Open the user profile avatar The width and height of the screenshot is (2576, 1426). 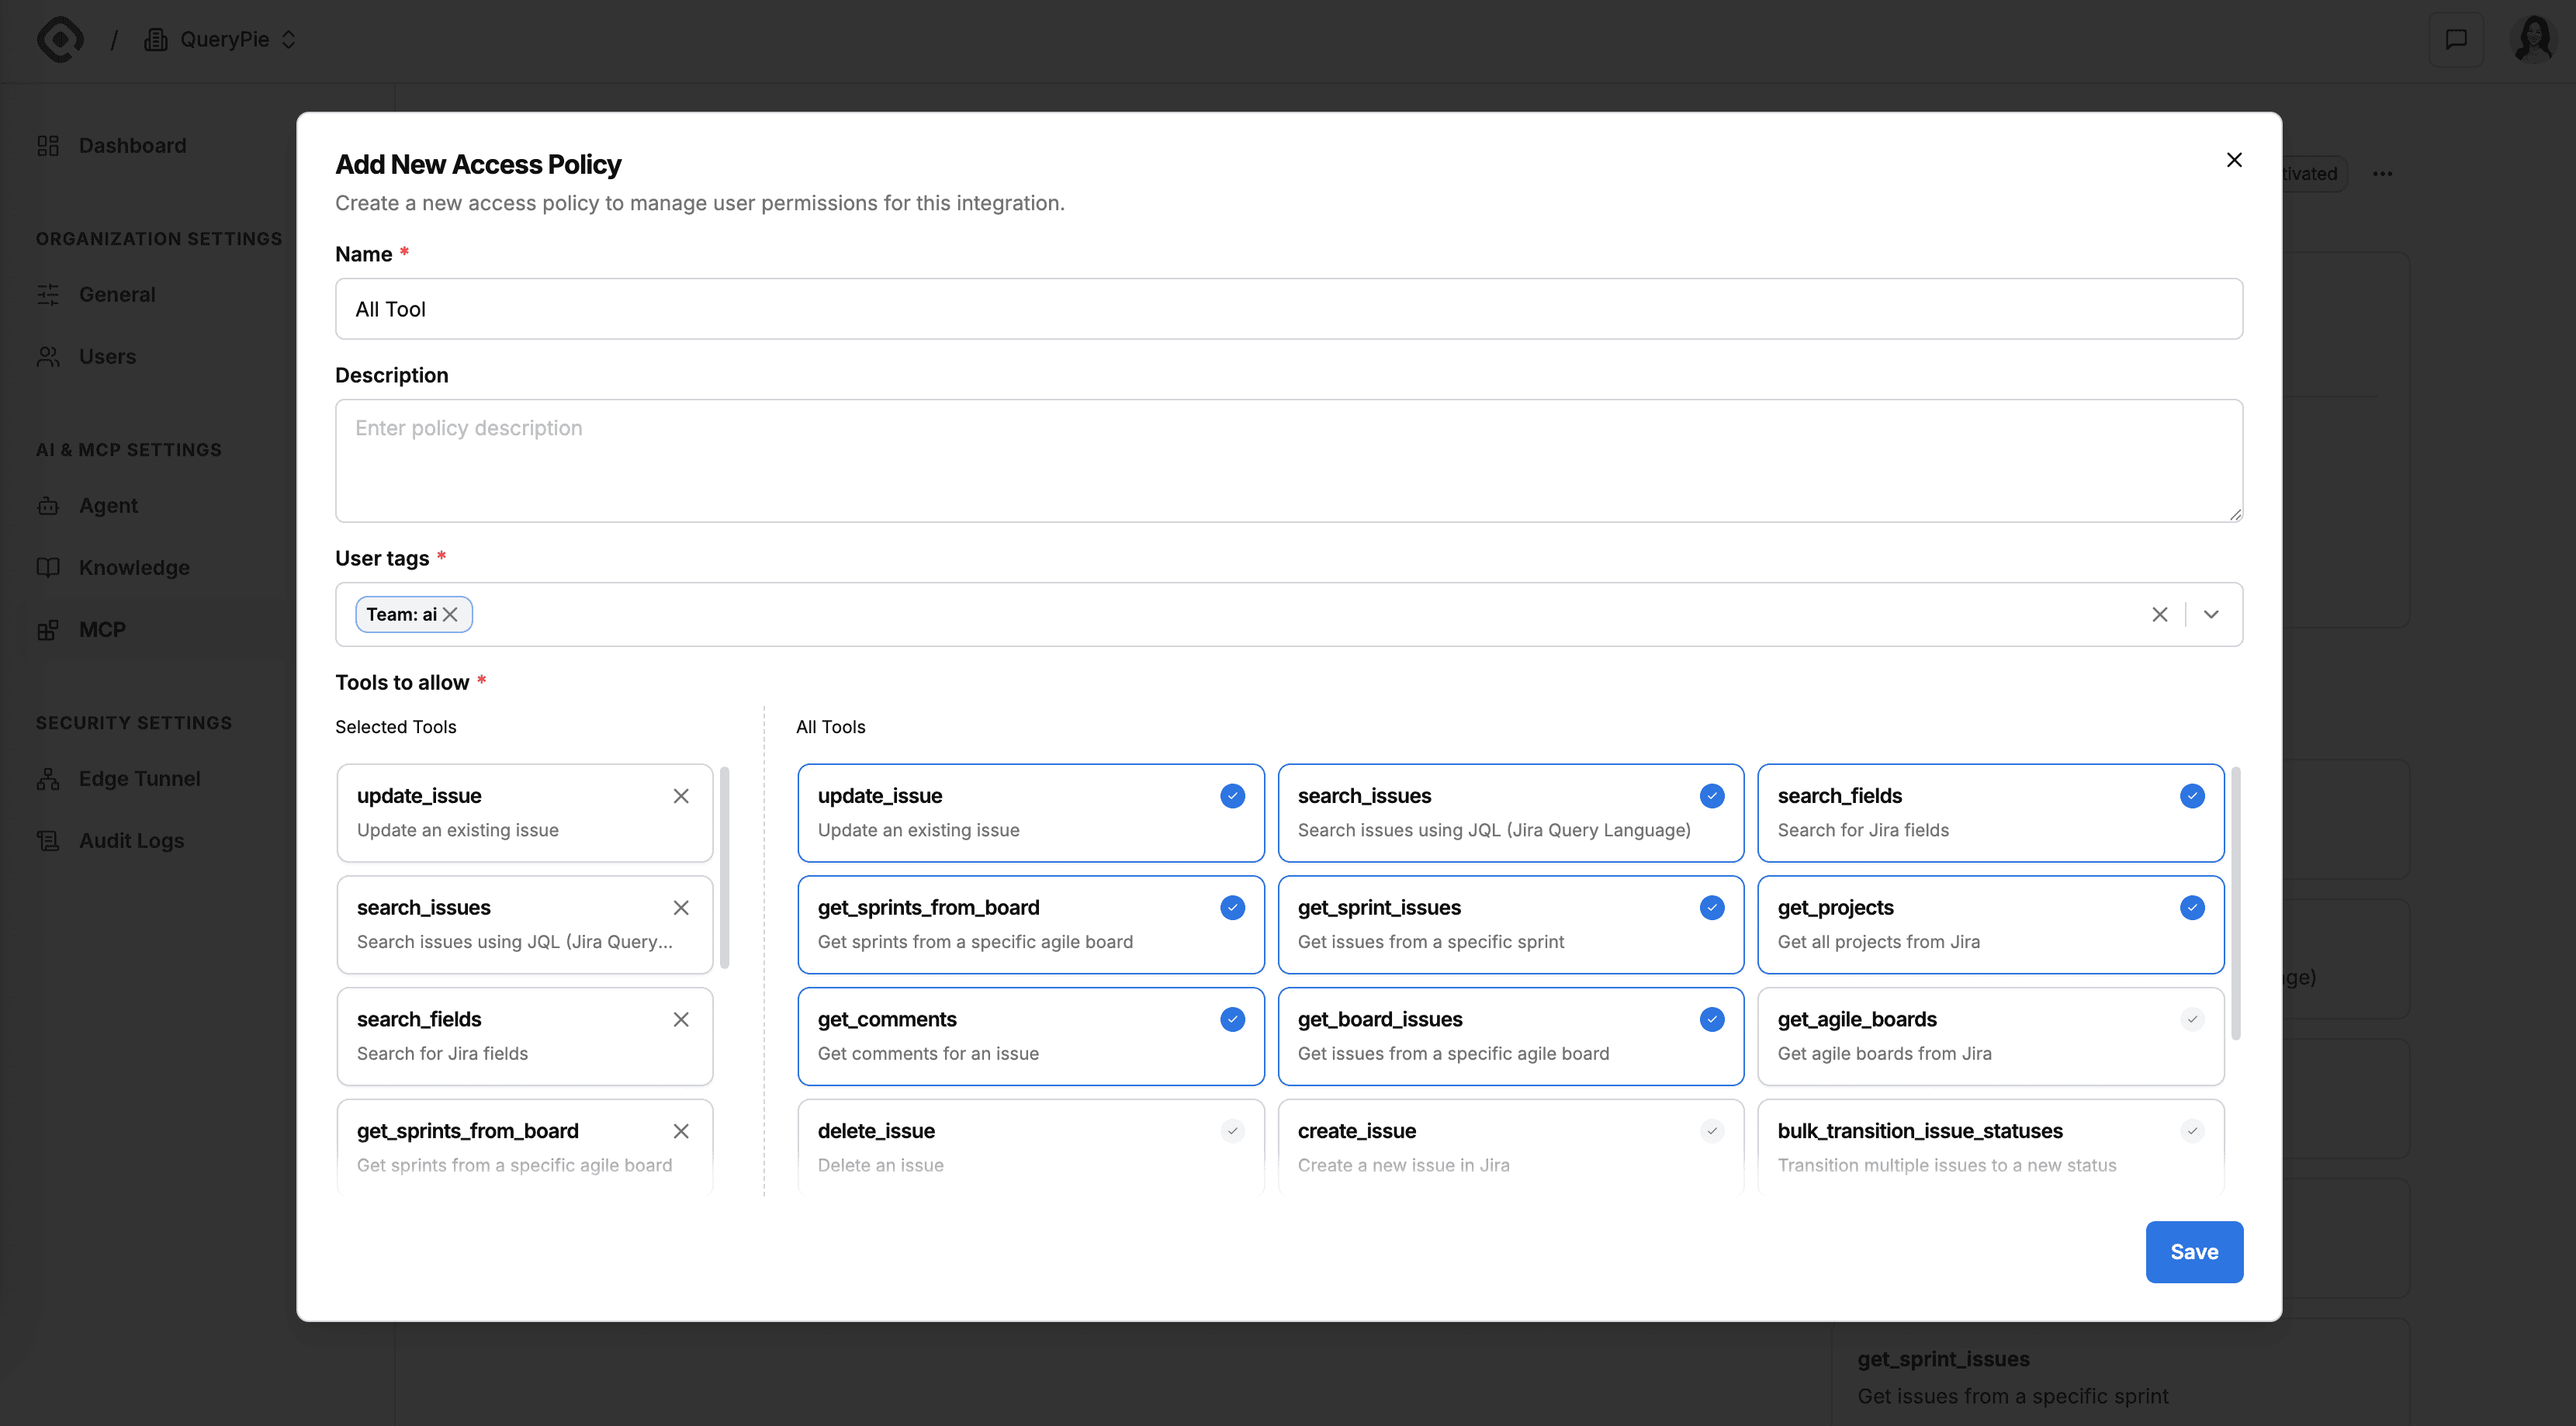point(2533,40)
